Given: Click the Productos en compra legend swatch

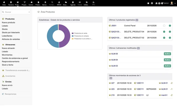Looking at the screenshot, I should [73, 36].
